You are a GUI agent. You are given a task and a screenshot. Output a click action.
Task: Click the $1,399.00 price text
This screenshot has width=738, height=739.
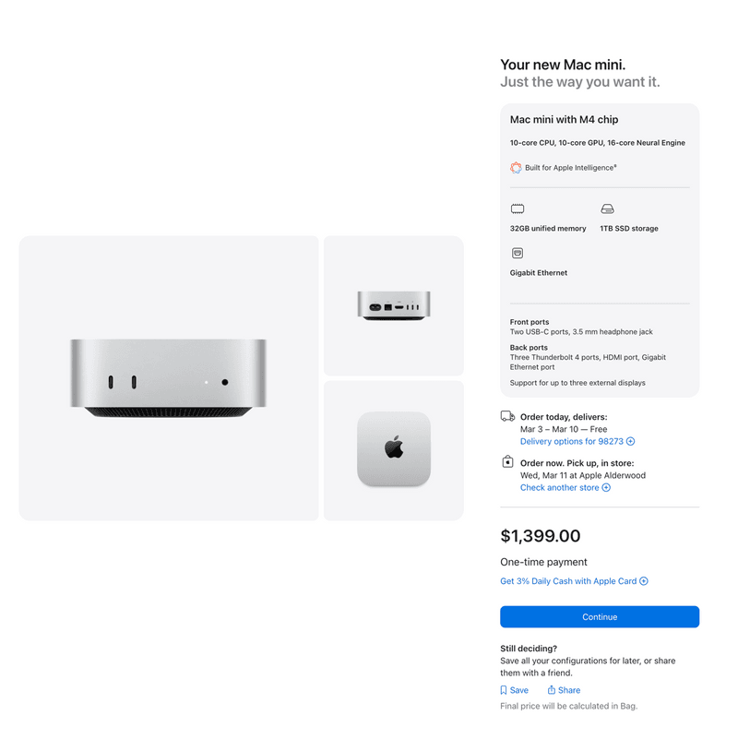pos(540,536)
